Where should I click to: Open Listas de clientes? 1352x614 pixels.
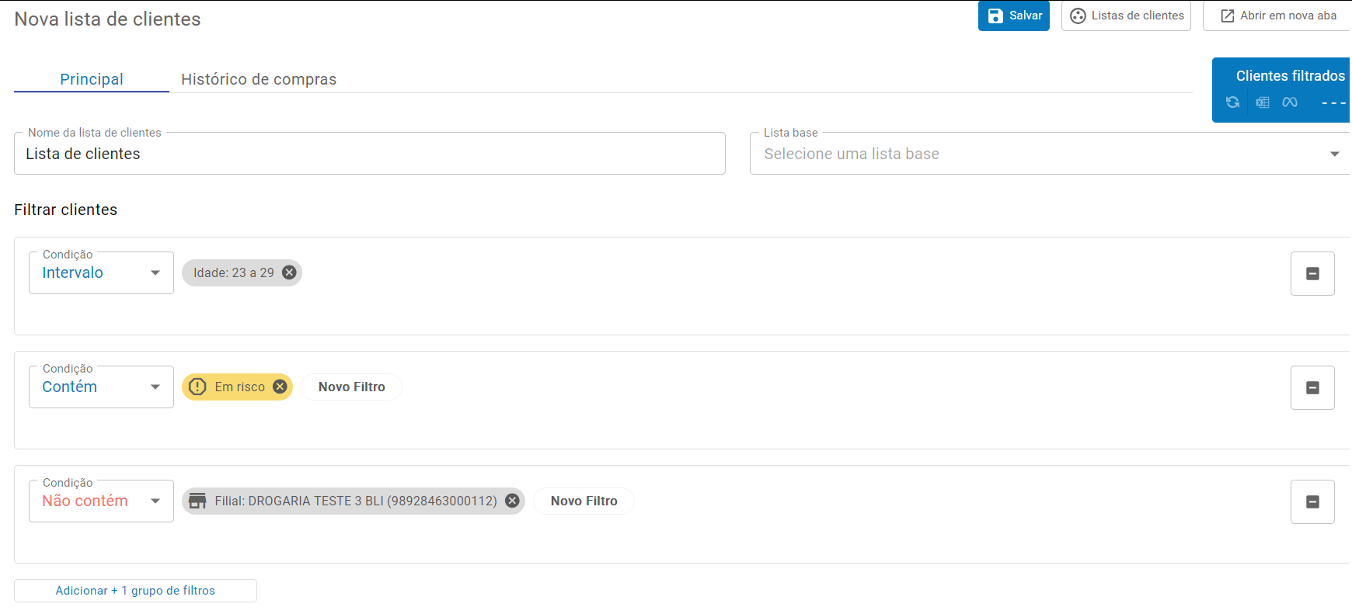click(1126, 16)
